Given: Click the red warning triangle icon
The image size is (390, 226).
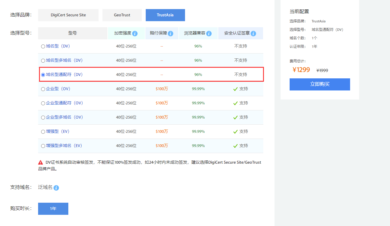Looking at the screenshot, I should point(41,162).
